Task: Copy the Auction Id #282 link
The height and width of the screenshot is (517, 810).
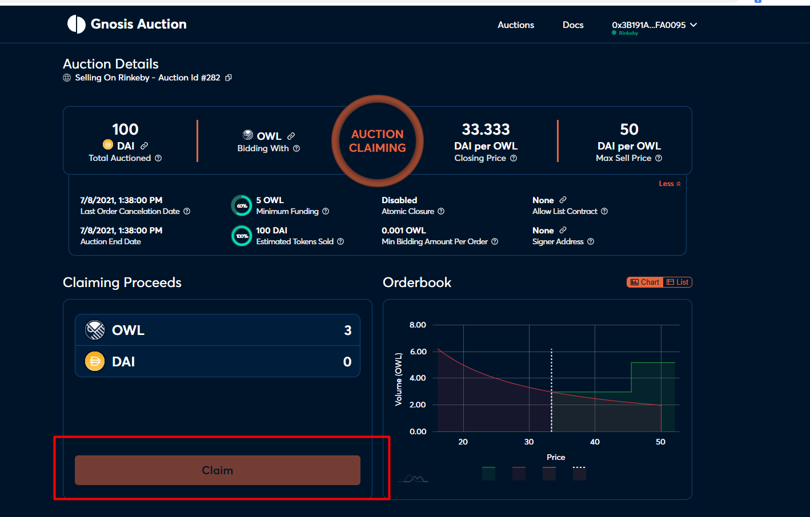Action: coord(228,78)
